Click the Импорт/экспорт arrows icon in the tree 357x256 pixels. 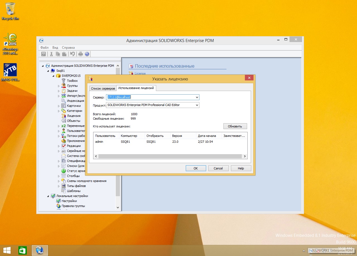coord(64,96)
